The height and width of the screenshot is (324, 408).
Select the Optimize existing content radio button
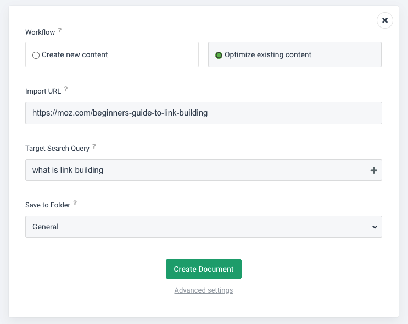click(219, 55)
